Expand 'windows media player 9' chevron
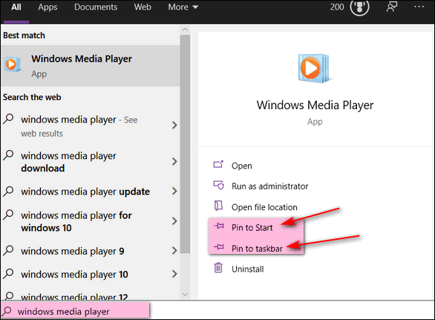This screenshot has height=320, width=435. [174, 251]
